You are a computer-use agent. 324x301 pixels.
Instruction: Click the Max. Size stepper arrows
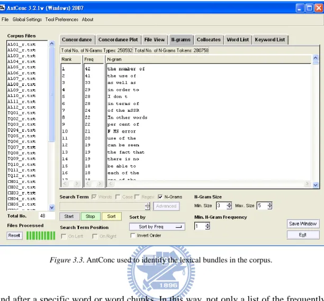pyautogui.click(x=269, y=206)
